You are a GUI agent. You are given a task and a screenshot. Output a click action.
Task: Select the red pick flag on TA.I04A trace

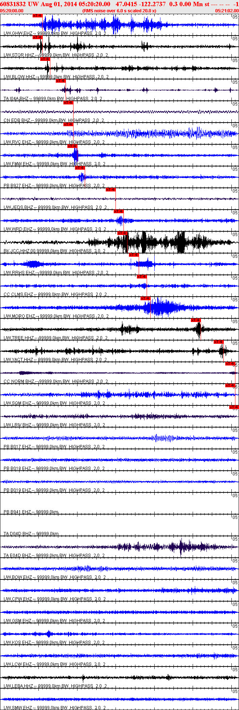60,81
